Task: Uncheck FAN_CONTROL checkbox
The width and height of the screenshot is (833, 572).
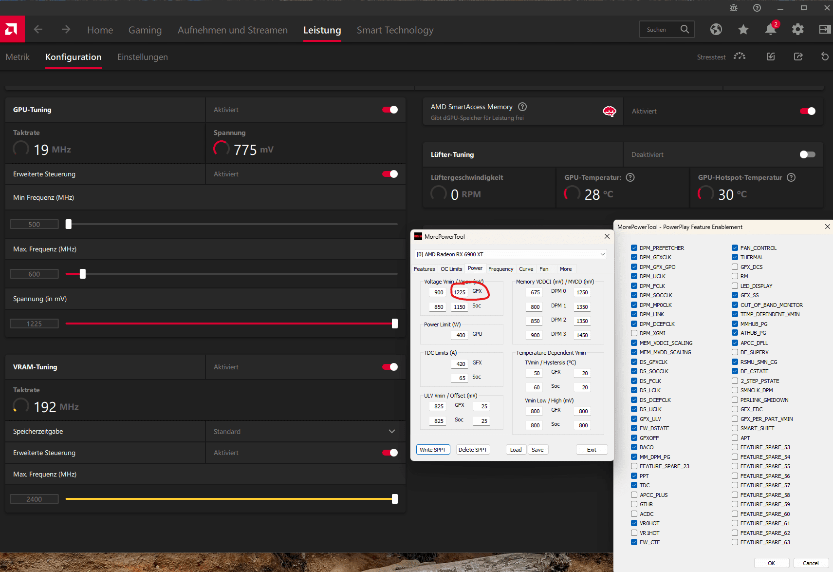Action: tap(735, 248)
